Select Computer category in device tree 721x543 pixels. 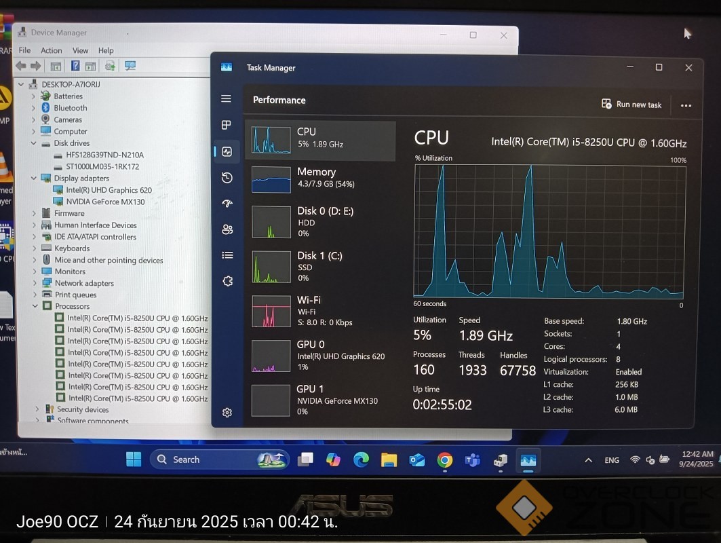point(71,131)
